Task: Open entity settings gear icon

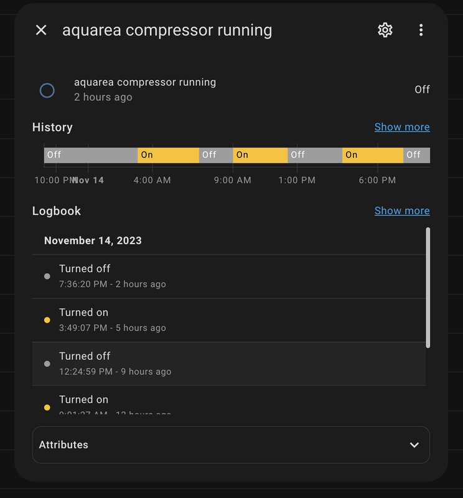Action: coord(385,30)
